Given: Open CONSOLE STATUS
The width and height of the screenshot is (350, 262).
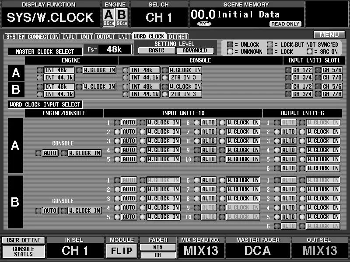Looking at the screenshot, I should click(x=24, y=252).
